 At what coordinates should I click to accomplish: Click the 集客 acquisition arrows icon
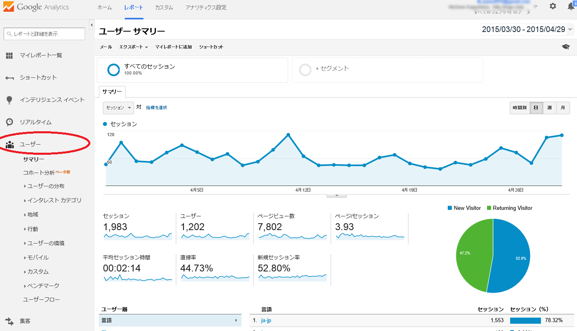point(9,321)
